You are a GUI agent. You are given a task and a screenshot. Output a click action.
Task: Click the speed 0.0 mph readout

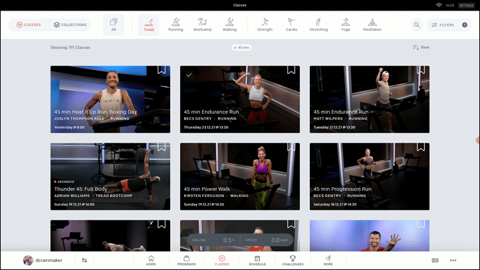coord(267,240)
